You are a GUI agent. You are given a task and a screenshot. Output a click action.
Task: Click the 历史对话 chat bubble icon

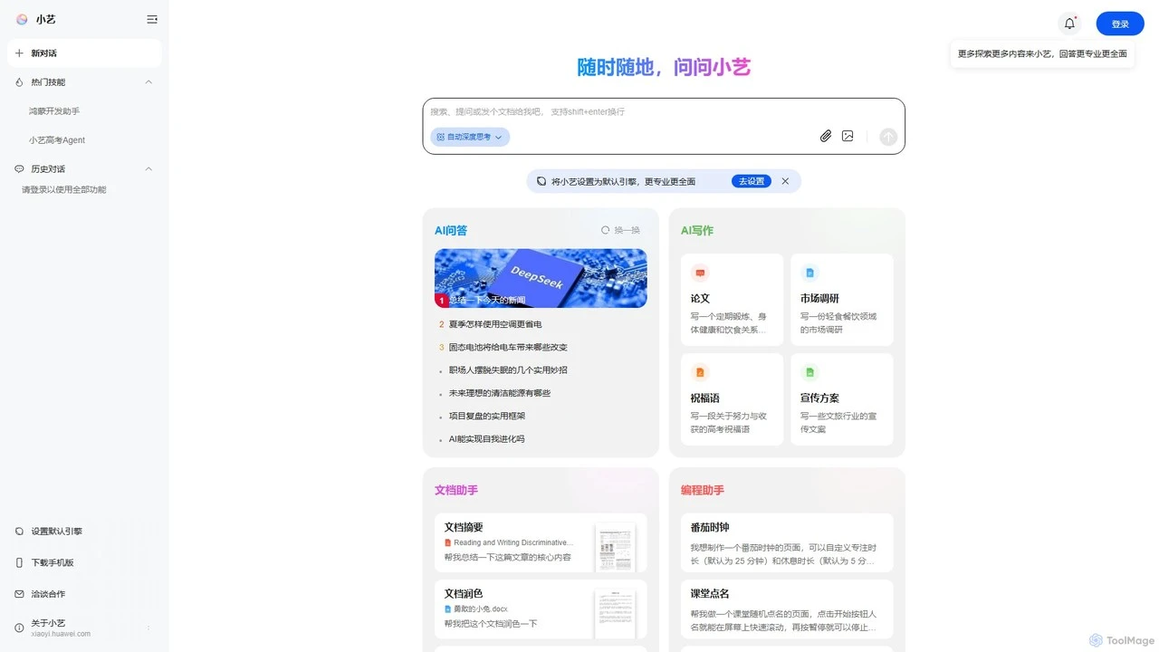coord(20,169)
